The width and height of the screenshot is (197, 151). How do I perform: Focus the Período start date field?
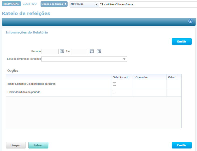point(50,51)
